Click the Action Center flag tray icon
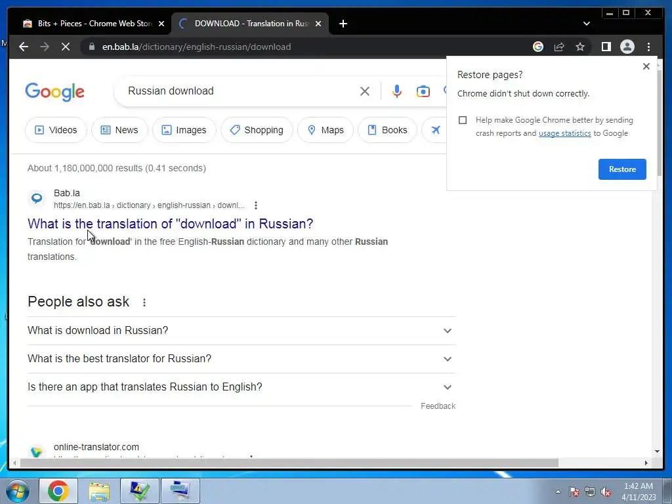672x504 pixels. [x=574, y=492]
